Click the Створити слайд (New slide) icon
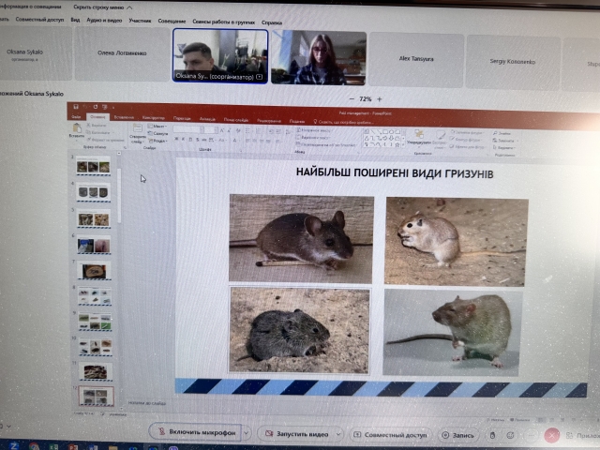 138,128
